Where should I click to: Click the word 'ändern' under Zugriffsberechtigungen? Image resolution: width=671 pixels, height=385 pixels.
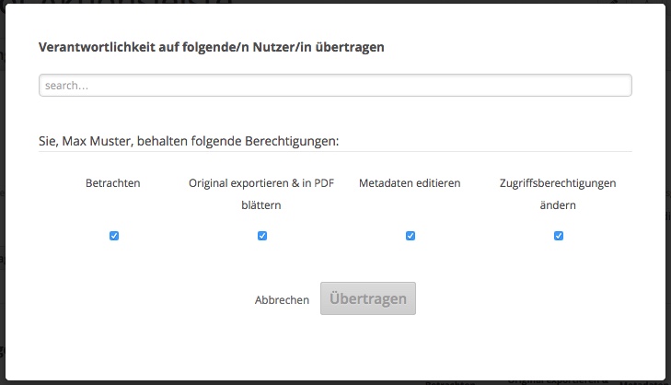click(558, 205)
